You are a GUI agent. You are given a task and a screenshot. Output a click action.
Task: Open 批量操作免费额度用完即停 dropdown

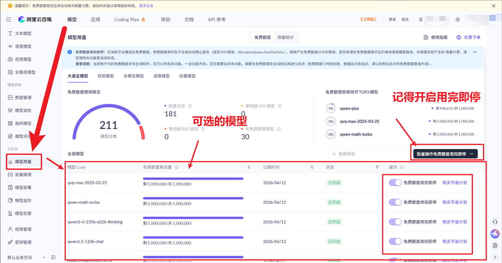point(445,154)
